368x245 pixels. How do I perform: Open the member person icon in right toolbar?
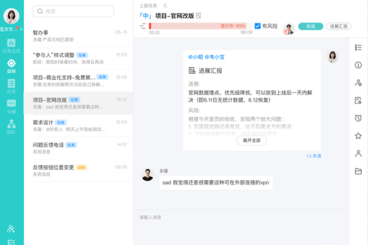358,154
